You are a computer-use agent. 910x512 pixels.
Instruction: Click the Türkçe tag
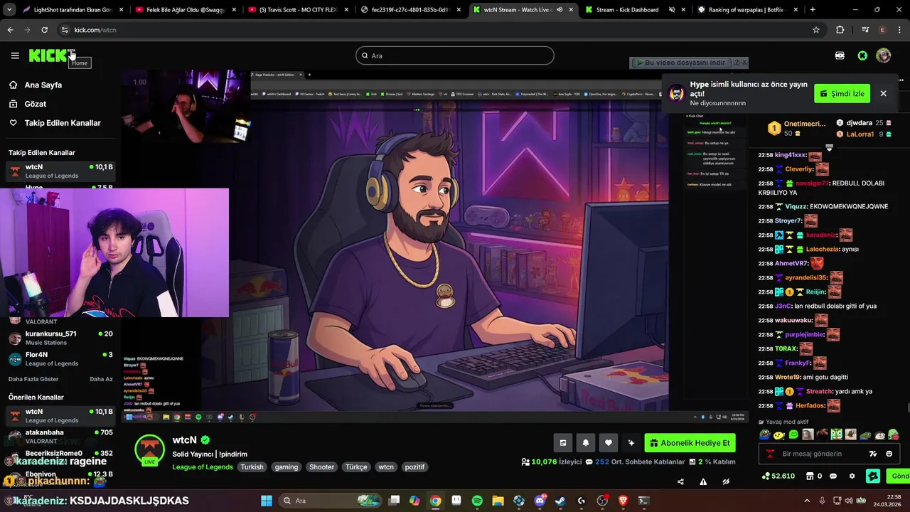coord(356,467)
